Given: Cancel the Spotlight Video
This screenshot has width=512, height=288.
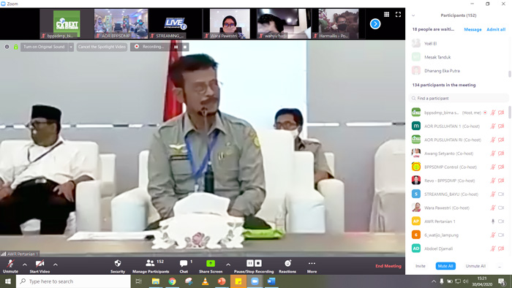Looking at the screenshot, I should coord(102,47).
